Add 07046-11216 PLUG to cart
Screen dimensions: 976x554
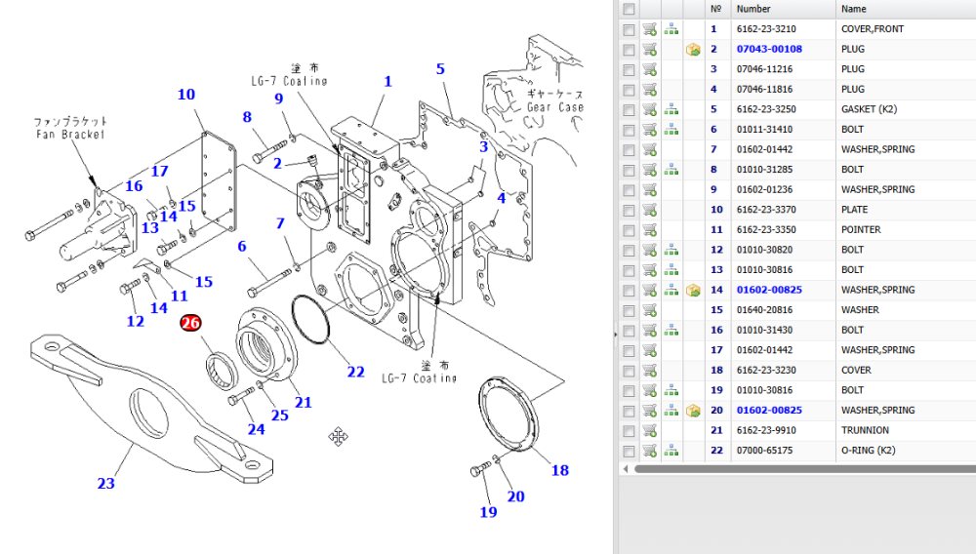[650, 69]
